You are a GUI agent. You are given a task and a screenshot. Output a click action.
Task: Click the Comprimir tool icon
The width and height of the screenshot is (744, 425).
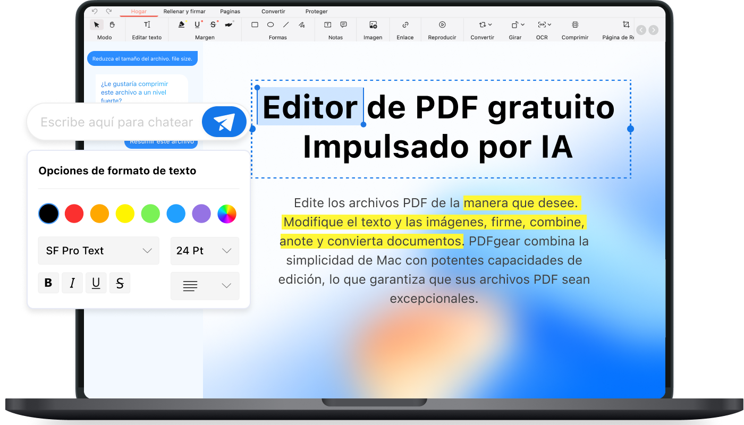click(x=574, y=24)
